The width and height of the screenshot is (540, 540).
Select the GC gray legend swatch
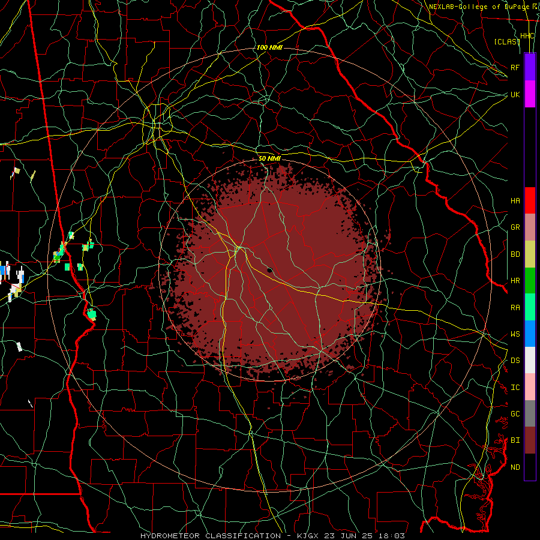(530, 413)
